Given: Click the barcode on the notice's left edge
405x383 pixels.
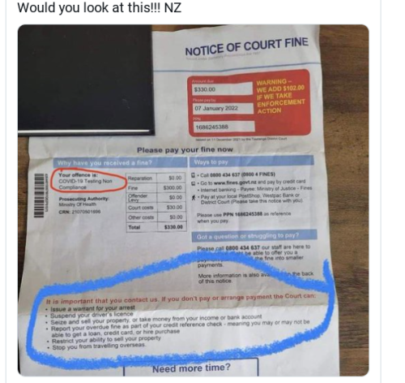Looking at the screenshot, I should pos(39,195).
